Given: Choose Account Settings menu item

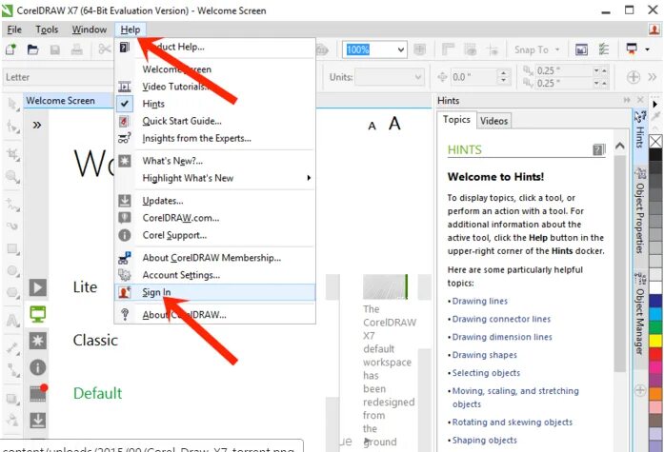Looking at the screenshot, I should click(214, 275).
